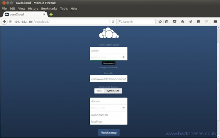Show the admin password with eye icon
Viewport: 220px width, 138px height.
124,57
